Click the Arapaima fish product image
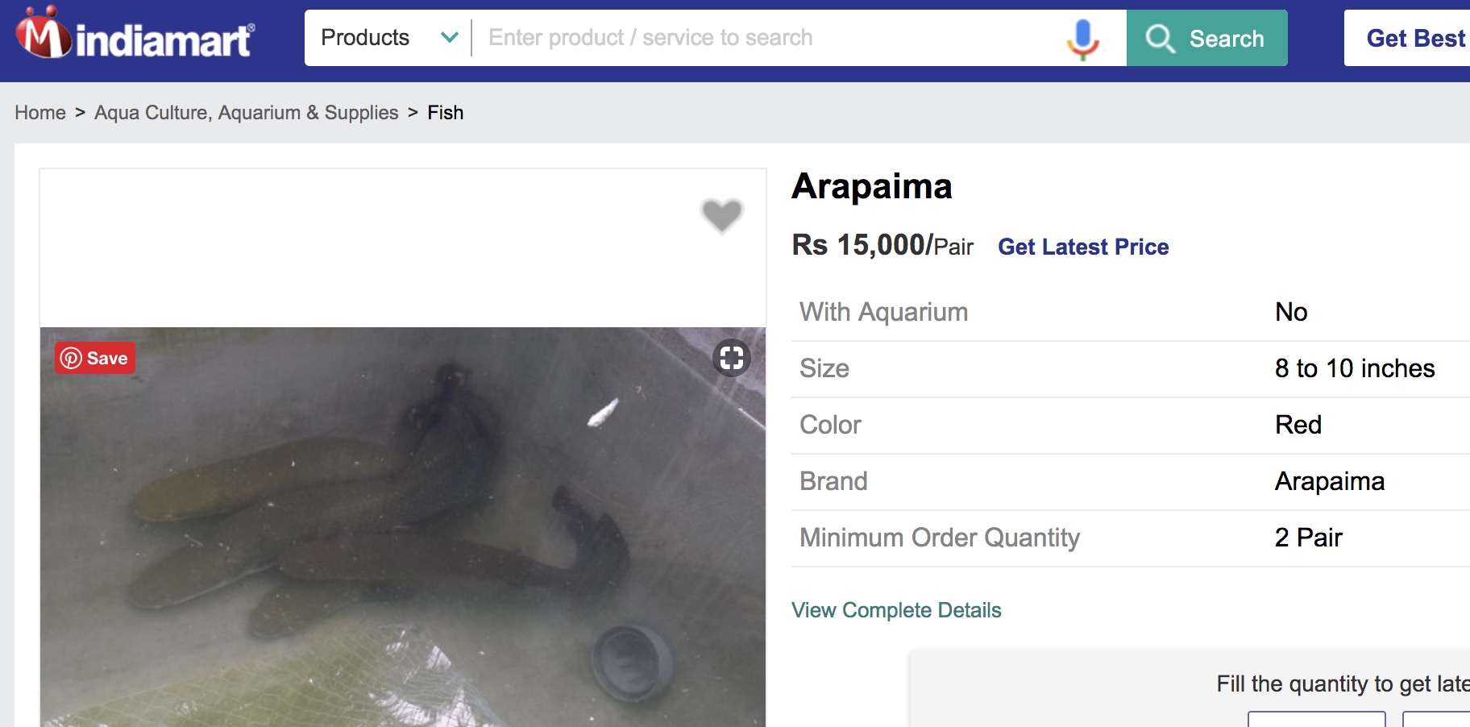Viewport: 1470px width, 727px height. pyautogui.click(x=403, y=527)
